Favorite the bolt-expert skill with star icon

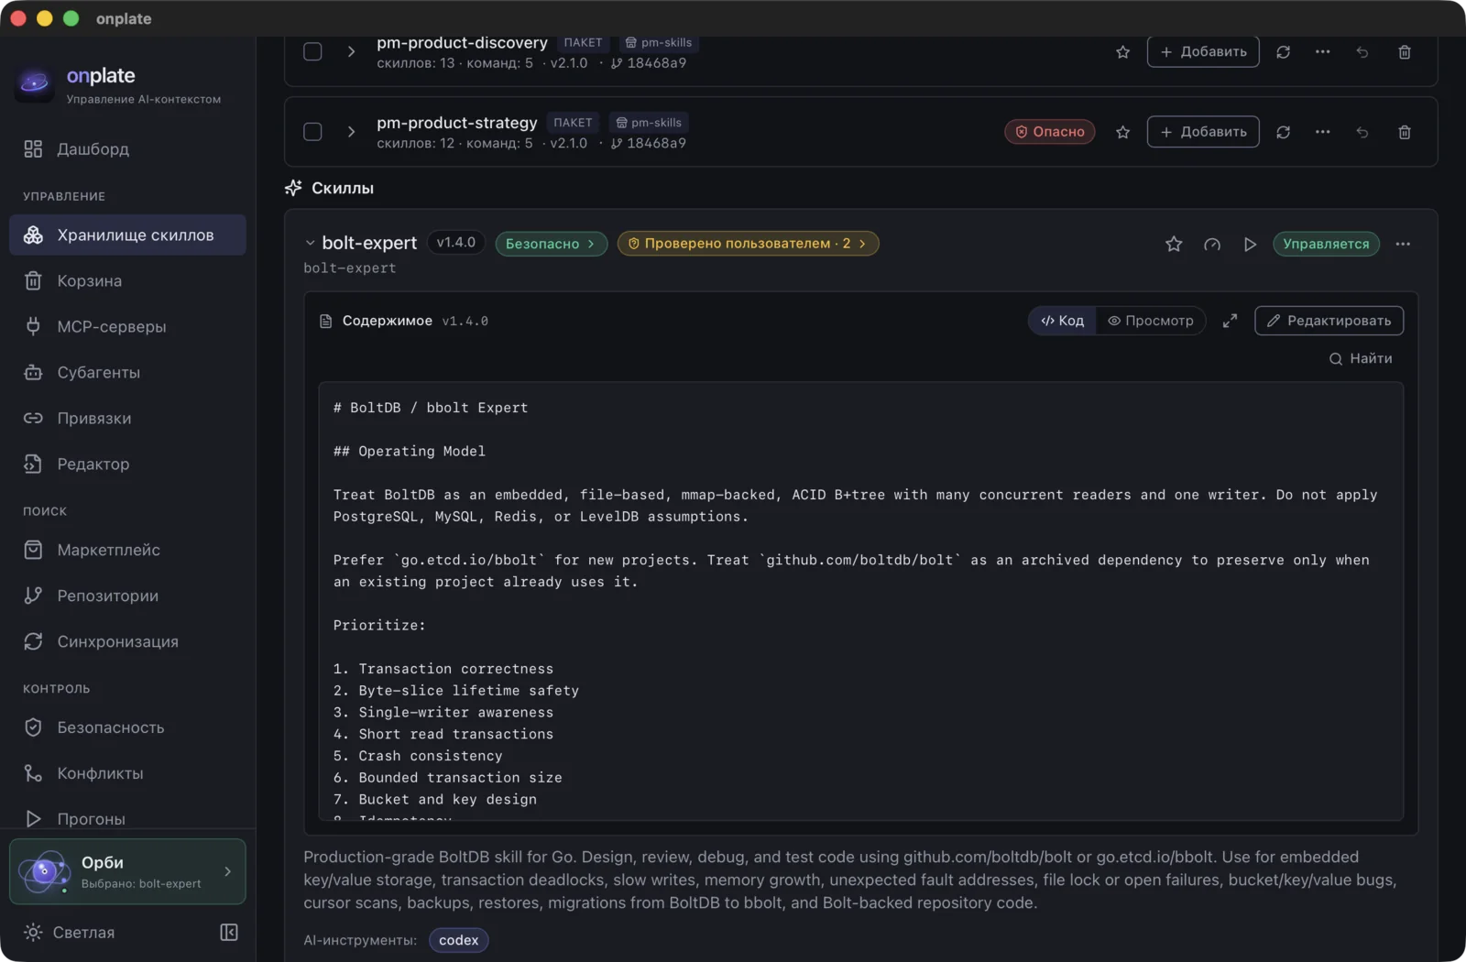(x=1174, y=244)
